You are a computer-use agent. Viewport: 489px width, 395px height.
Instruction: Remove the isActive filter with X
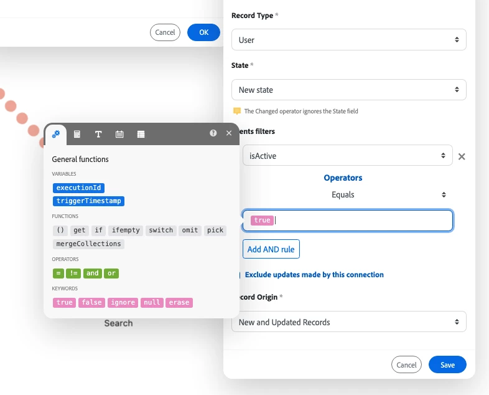point(462,156)
